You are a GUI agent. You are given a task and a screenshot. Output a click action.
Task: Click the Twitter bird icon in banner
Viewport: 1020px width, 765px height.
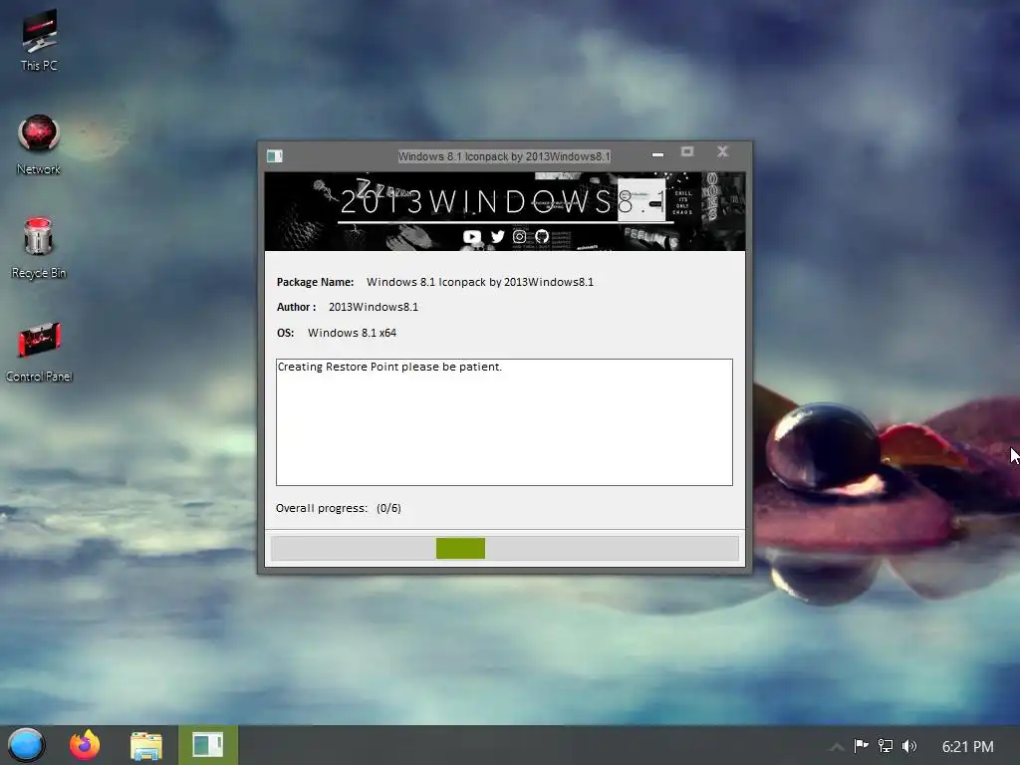(498, 237)
